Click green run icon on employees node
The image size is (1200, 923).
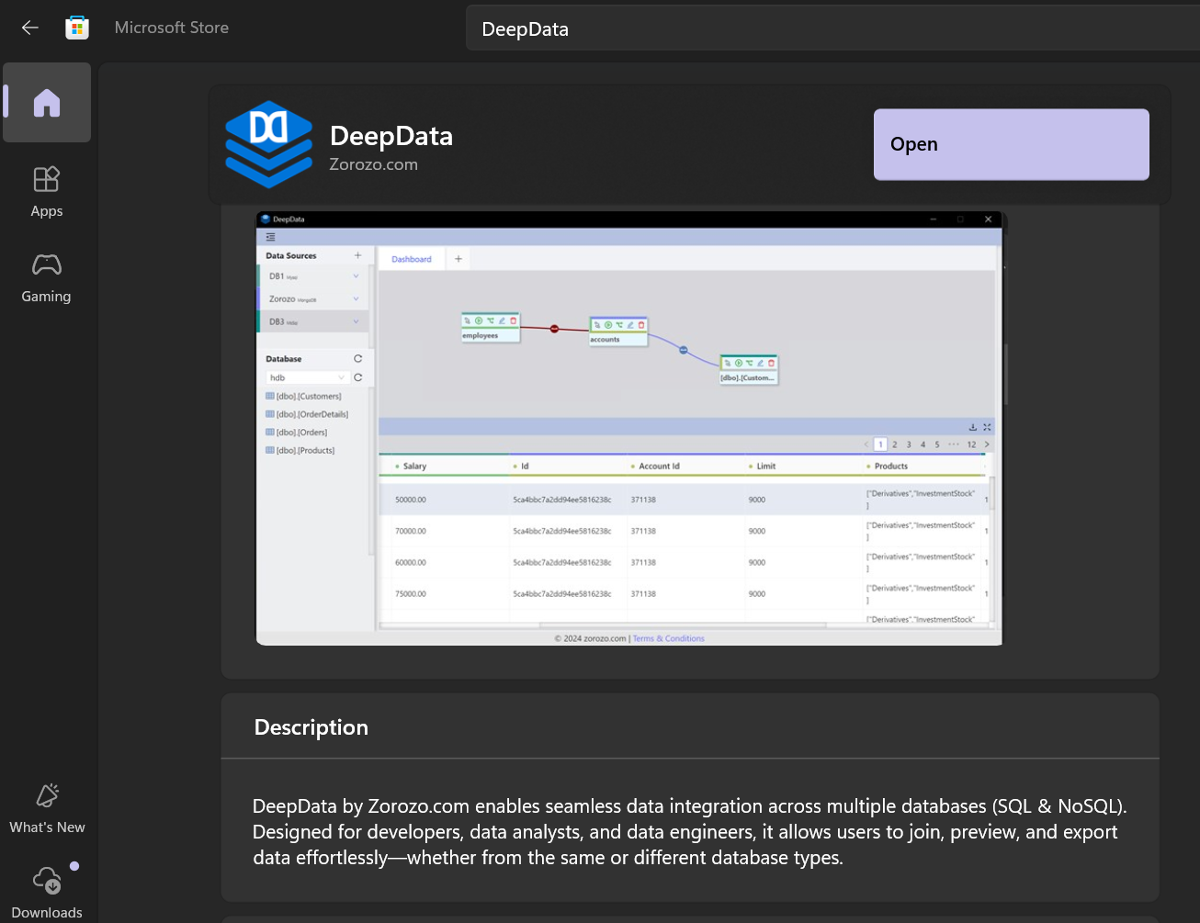[x=479, y=321]
